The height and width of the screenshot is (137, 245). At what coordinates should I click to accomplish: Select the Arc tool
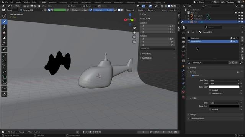[x=4, y=66]
